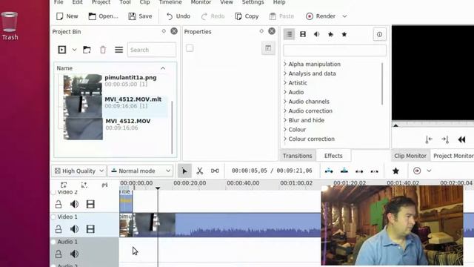The width and height of the screenshot is (474, 267).
Task: Open the Normal mode dropdown
Action: click(141, 171)
